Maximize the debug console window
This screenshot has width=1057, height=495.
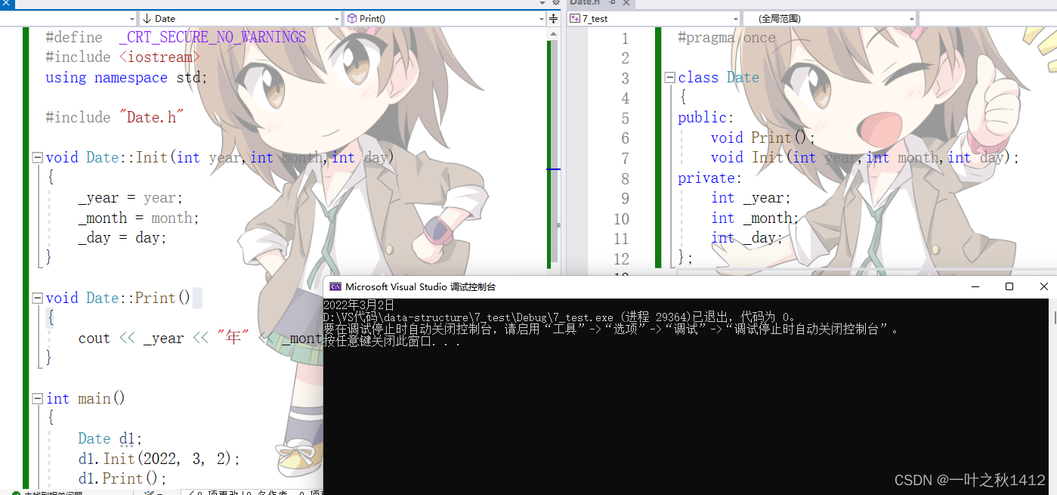pyautogui.click(x=1009, y=286)
